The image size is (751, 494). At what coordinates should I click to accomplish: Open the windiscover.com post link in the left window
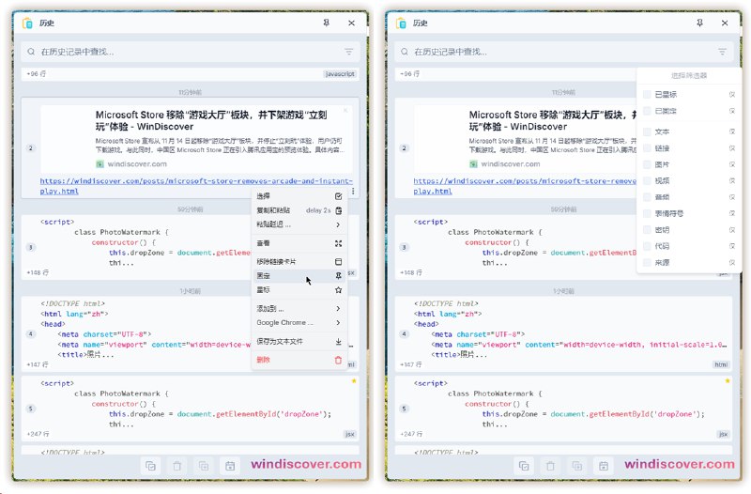point(196,186)
